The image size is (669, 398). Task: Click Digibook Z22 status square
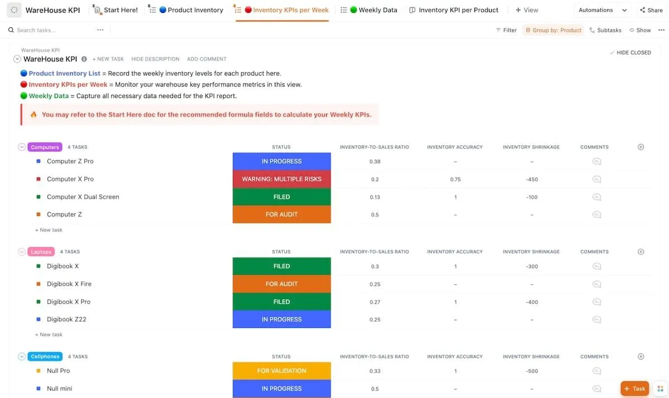coord(38,320)
